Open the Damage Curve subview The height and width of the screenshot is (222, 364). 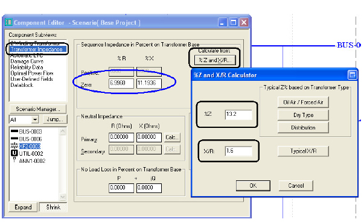click(x=27, y=62)
